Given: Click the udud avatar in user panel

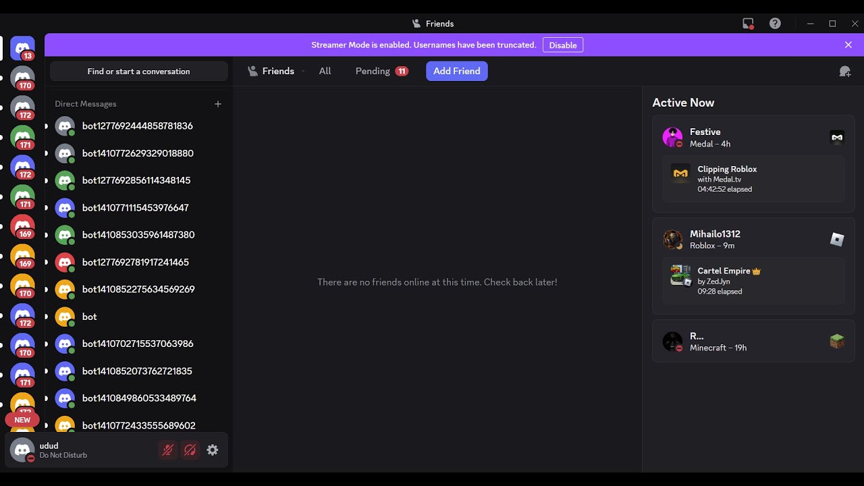Looking at the screenshot, I should pyautogui.click(x=22, y=450).
